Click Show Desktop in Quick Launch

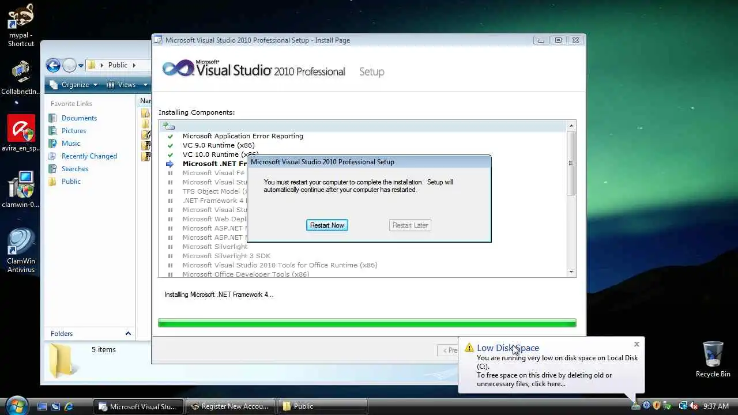pos(42,406)
